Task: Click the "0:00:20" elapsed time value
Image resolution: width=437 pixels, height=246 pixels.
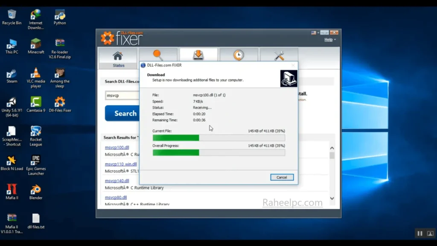Action: click(199, 114)
